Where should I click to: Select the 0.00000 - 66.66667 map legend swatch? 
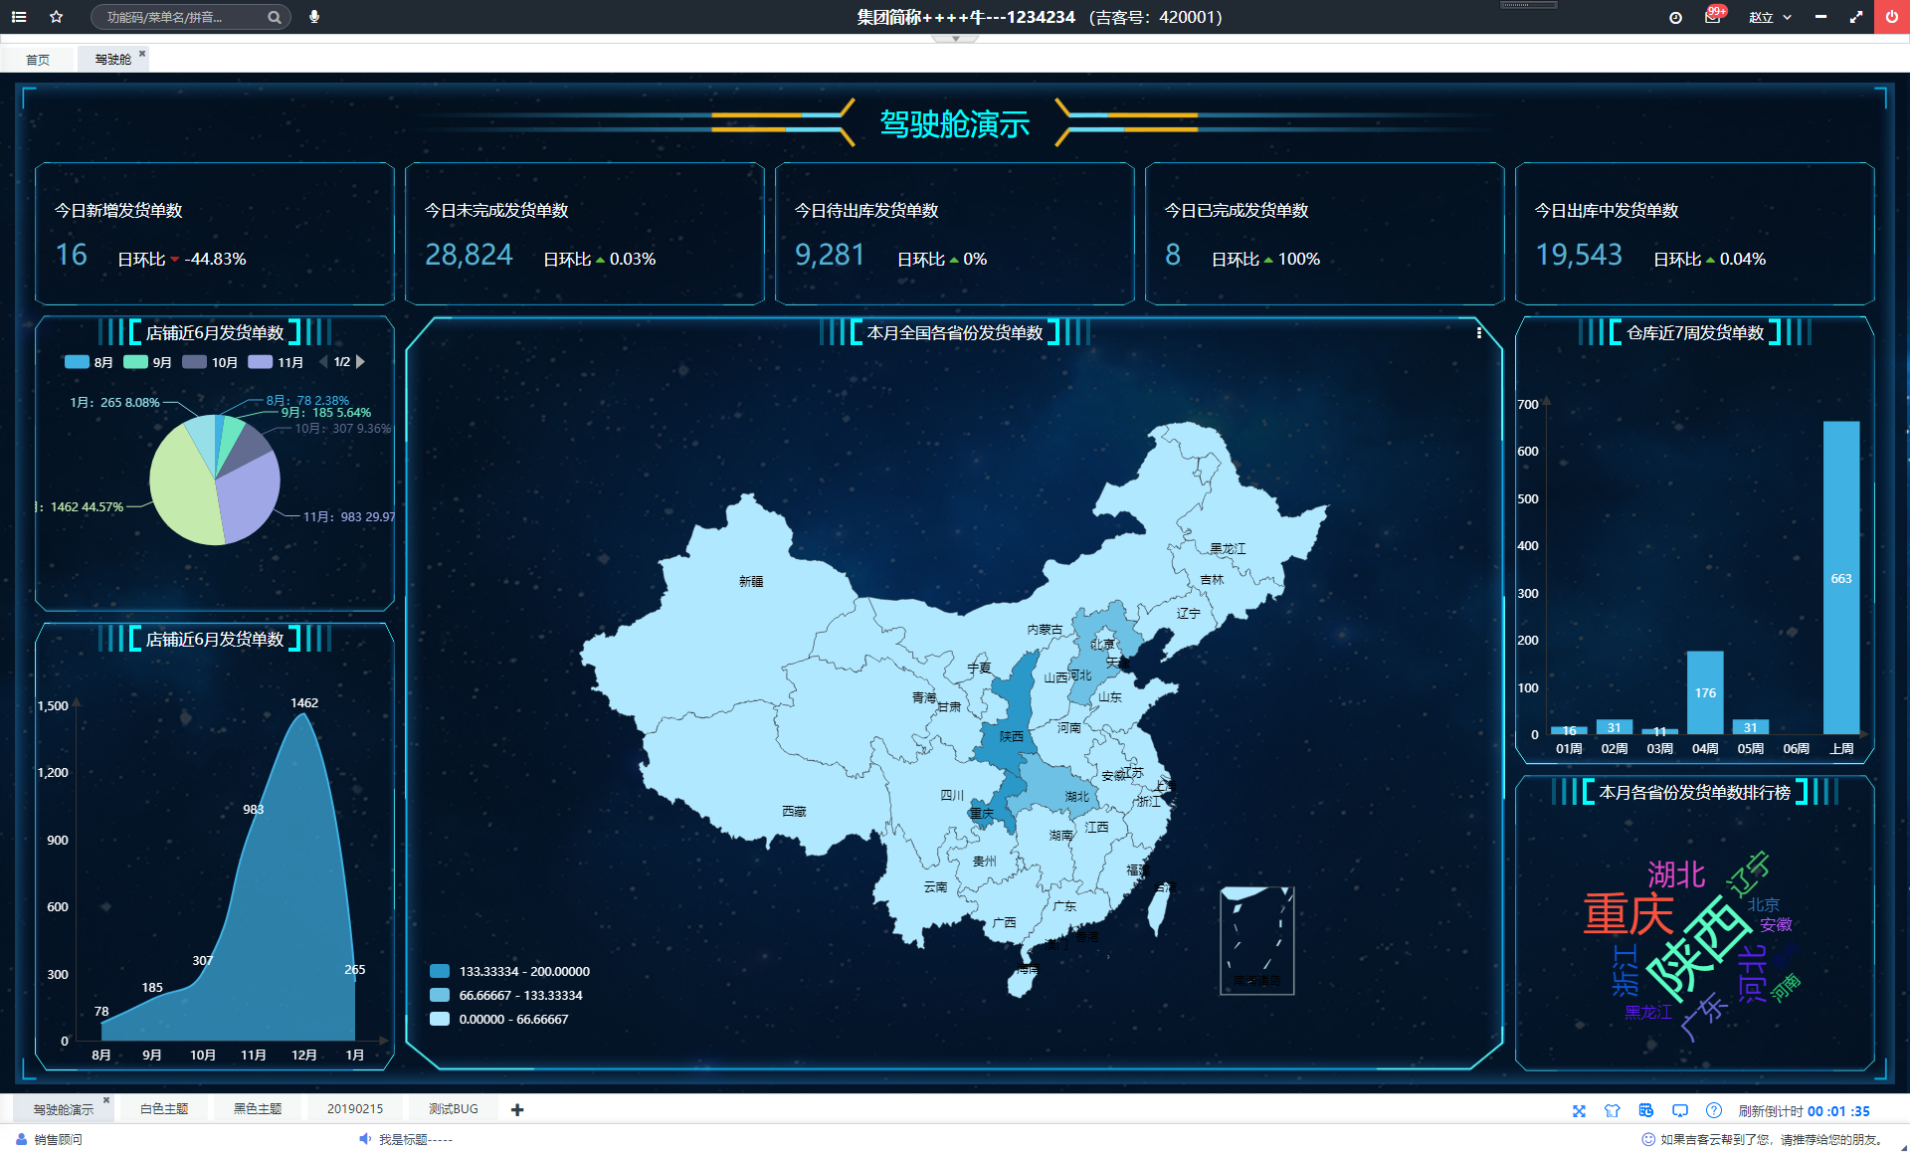coord(439,1019)
